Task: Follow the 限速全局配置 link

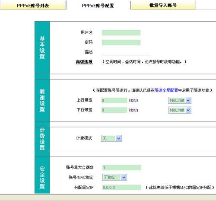Action: (x=166, y=90)
